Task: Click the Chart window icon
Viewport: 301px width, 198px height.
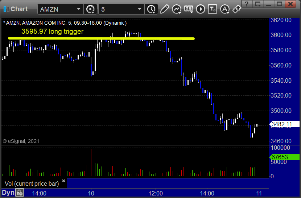Action: click(x=6, y=9)
